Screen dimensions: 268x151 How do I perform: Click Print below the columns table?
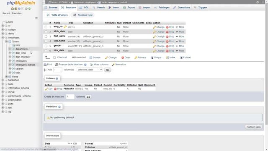click(48, 64)
